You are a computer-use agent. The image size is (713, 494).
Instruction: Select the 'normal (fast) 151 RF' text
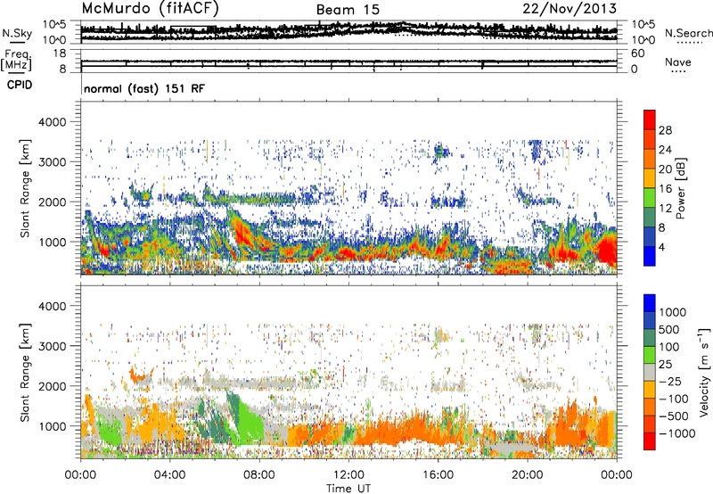point(144,88)
